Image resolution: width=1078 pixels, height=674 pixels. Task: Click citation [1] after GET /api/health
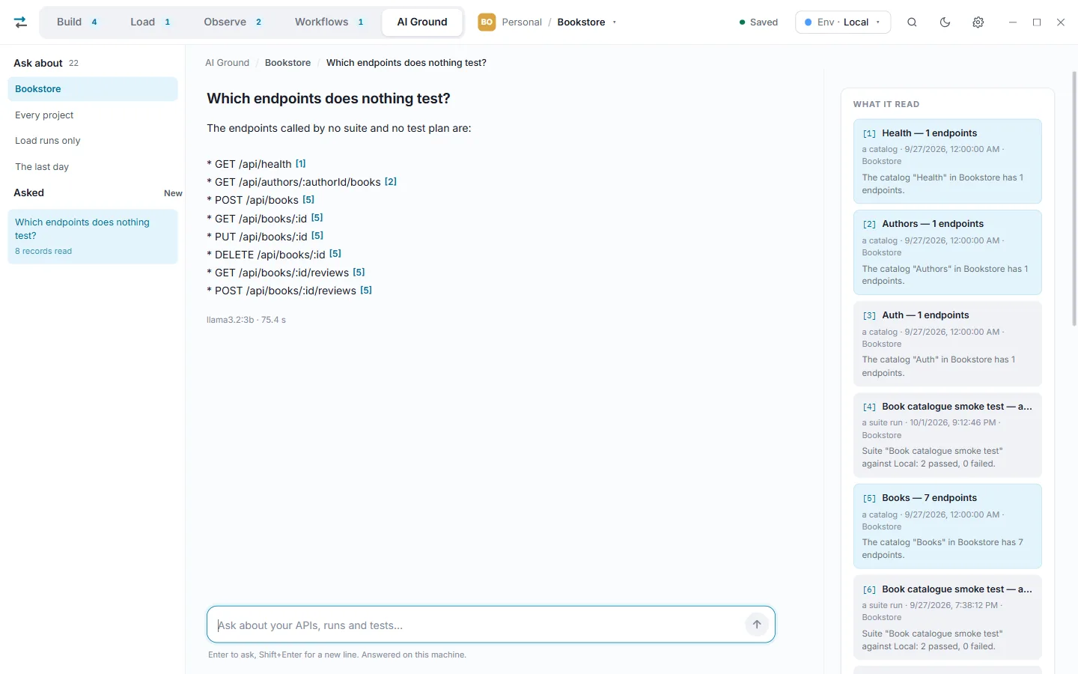pos(301,164)
